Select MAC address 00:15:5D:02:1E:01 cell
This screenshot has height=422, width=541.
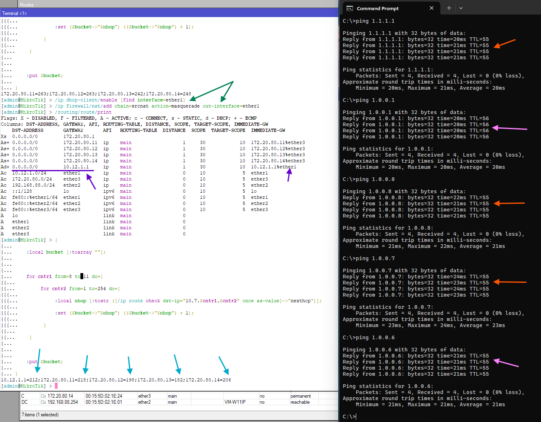(x=104, y=402)
